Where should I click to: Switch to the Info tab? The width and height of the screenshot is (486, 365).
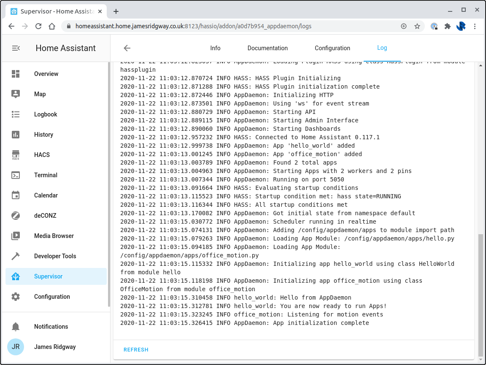215,48
